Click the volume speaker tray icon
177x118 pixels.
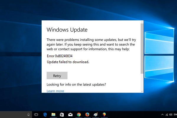[x=171, y=114]
